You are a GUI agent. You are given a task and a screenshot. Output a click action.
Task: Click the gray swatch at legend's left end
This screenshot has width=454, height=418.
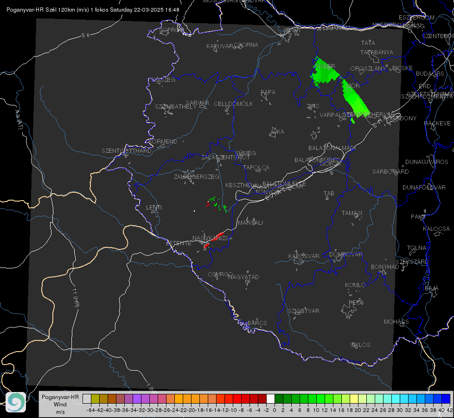87,398
